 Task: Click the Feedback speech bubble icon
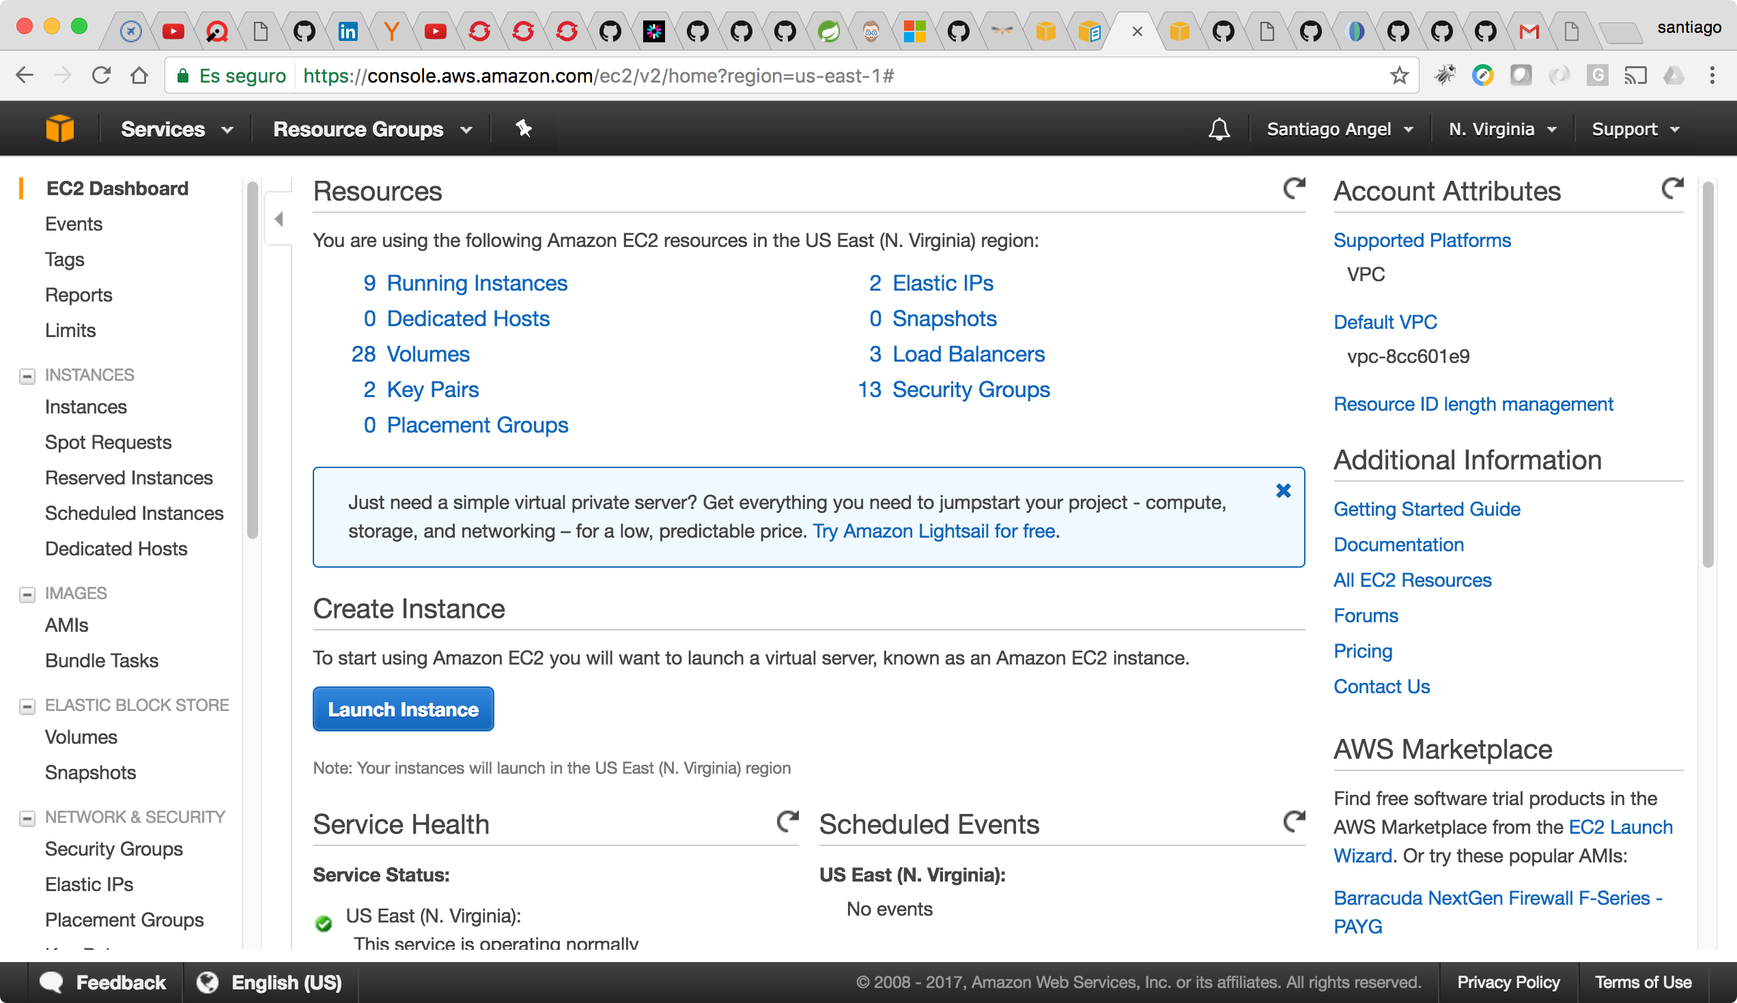click(x=52, y=982)
